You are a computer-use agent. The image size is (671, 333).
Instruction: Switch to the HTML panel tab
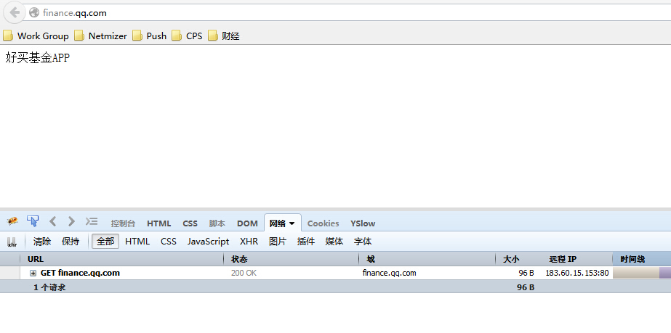(x=159, y=223)
